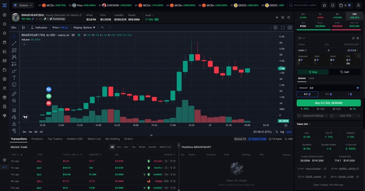Toggle the TX Panel checkbox

(270, 139)
